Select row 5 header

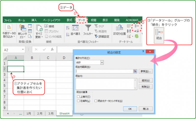click(5, 86)
